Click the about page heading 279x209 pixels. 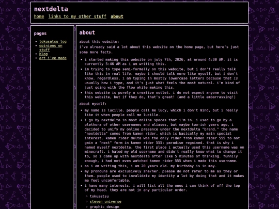click(x=87, y=33)
